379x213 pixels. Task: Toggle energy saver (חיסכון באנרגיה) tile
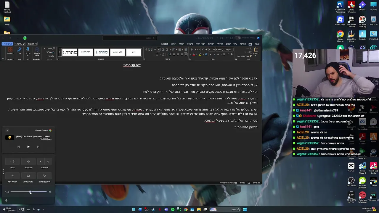(44, 176)
